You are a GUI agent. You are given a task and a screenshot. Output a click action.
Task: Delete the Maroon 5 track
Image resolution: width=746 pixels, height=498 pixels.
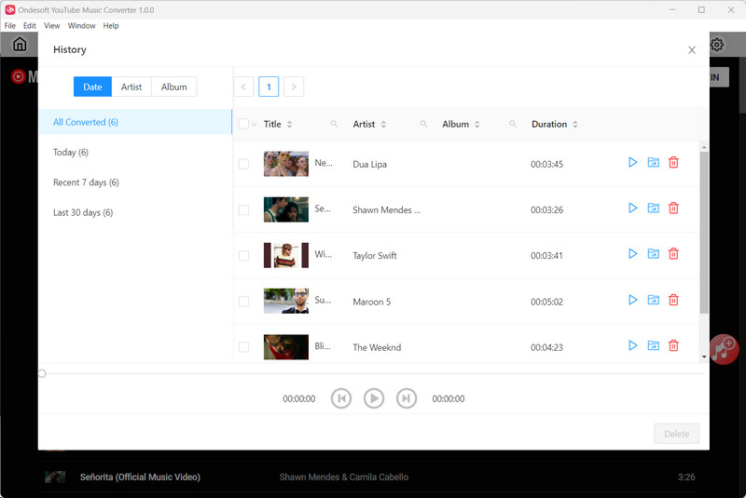[673, 300]
